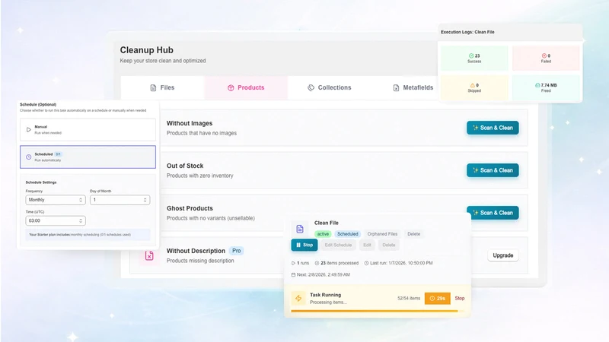Scan & Clean Out of Stock products
The width and height of the screenshot is (609, 342).
[x=493, y=170]
